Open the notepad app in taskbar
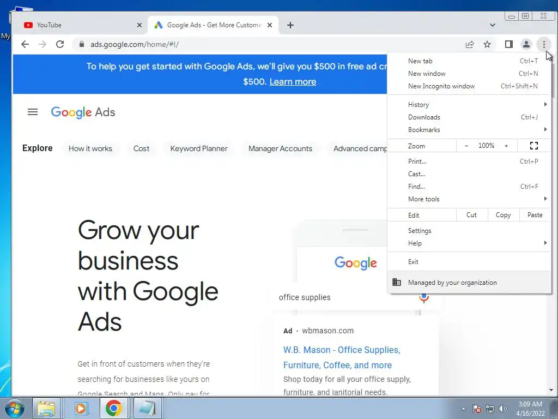Screen dimensions: 558x419 point(147,408)
